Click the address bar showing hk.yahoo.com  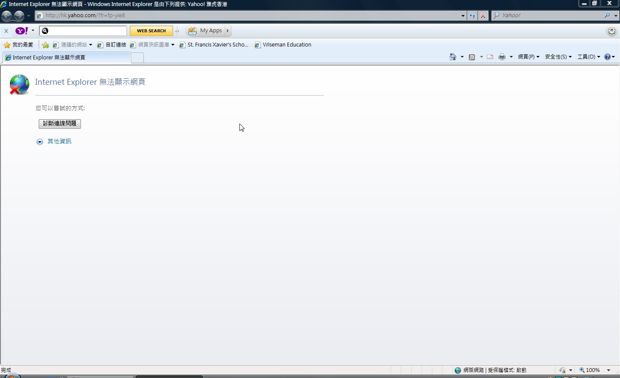248,15
